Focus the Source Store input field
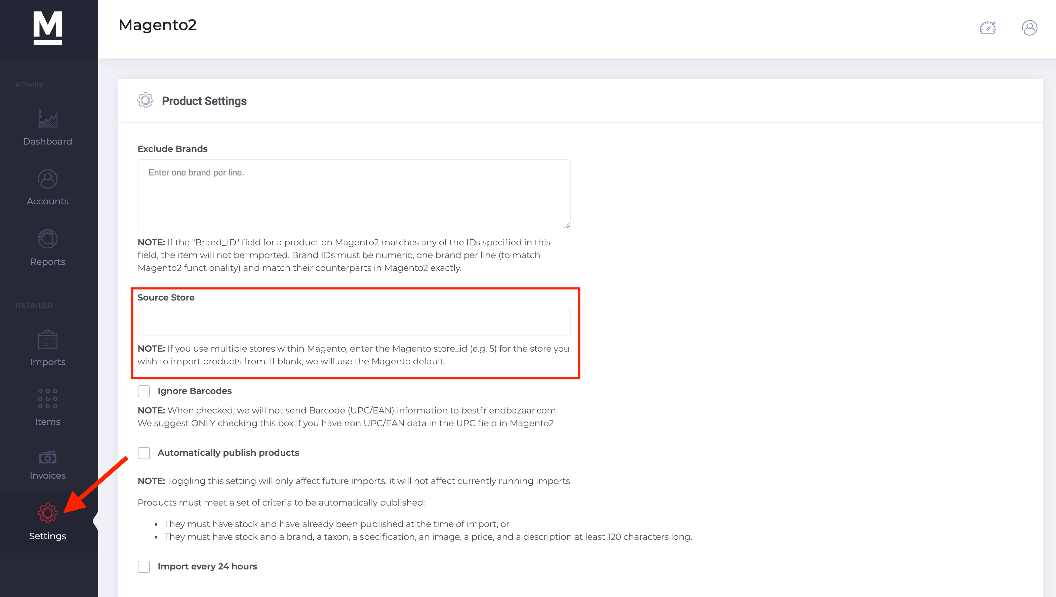This screenshot has height=597, width=1056. (354, 322)
